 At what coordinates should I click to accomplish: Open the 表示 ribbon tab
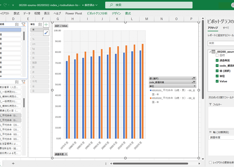(47, 13)
